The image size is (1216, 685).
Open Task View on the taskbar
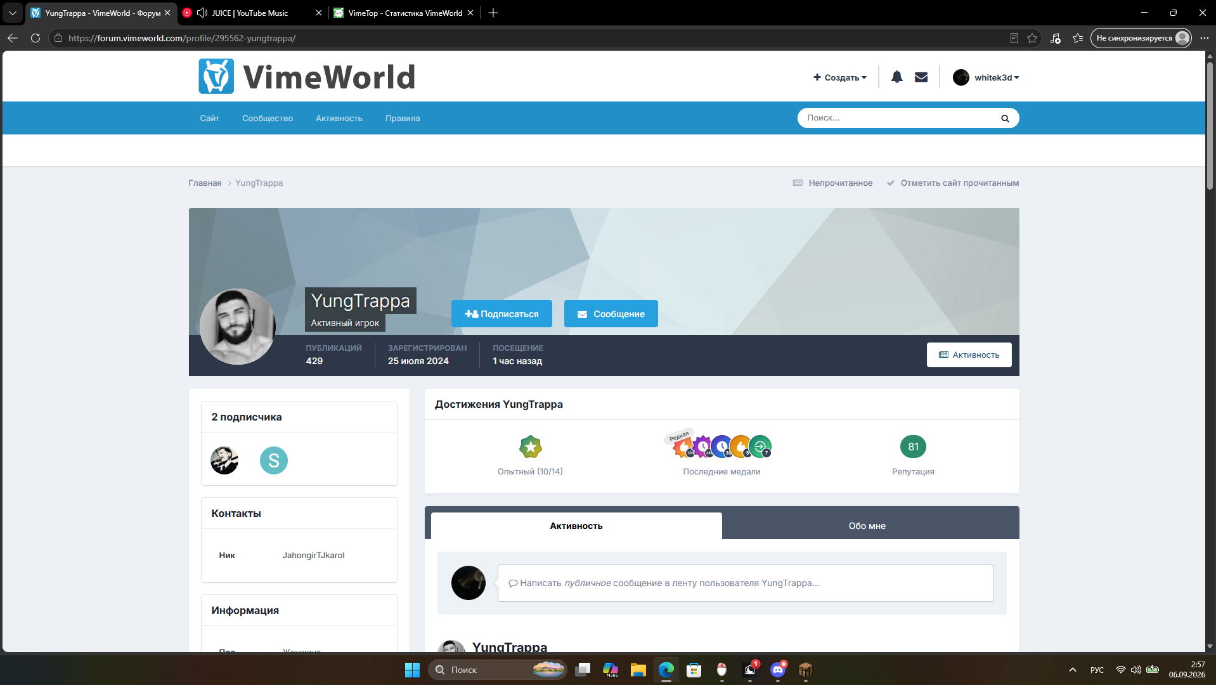583,670
